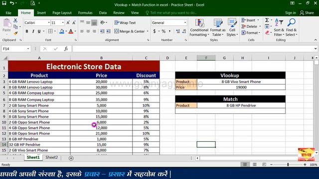Click the Cut scissors icon
Viewport: 319px width, 179px height.
click(15, 20)
